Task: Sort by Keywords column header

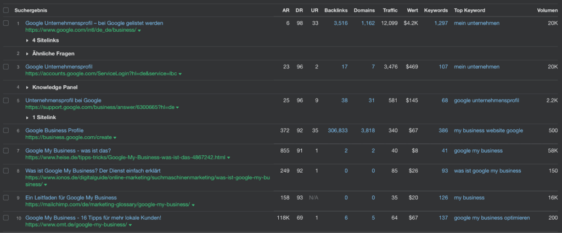Action: click(x=436, y=10)
